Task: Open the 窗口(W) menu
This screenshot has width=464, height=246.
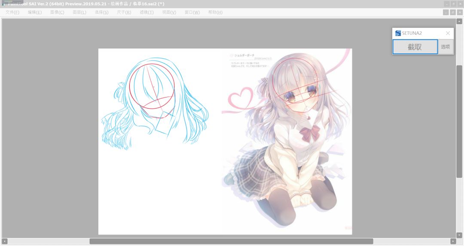Action: [192, 12]
